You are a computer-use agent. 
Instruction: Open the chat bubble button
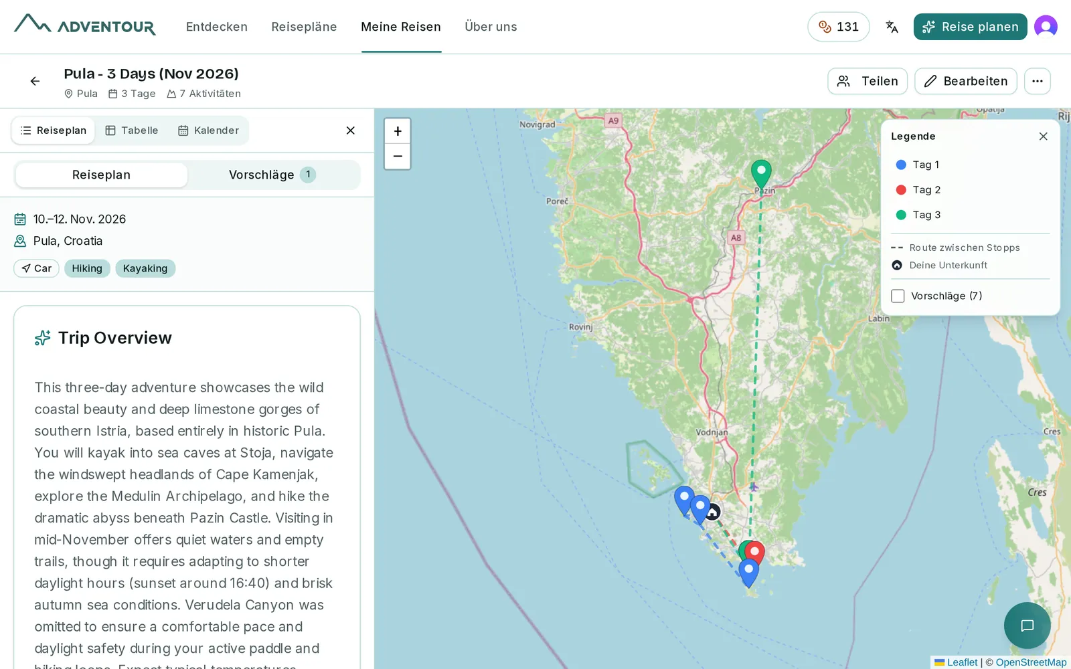(1027, 626)
